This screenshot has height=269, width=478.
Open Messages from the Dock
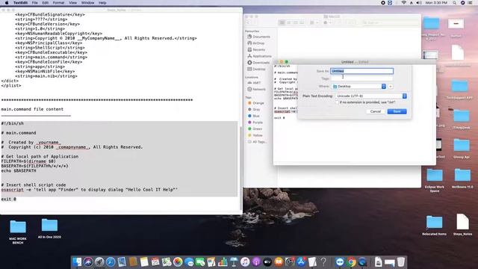189,262
